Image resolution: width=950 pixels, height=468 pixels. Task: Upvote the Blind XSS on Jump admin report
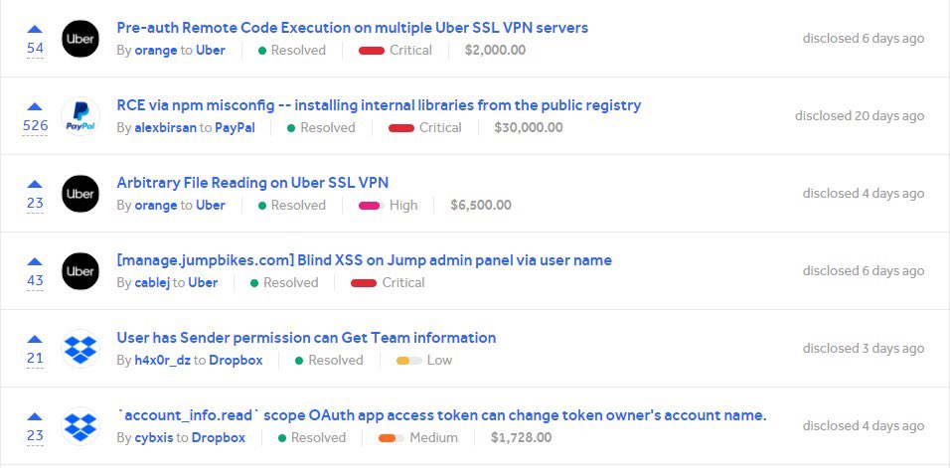[35, 261]
